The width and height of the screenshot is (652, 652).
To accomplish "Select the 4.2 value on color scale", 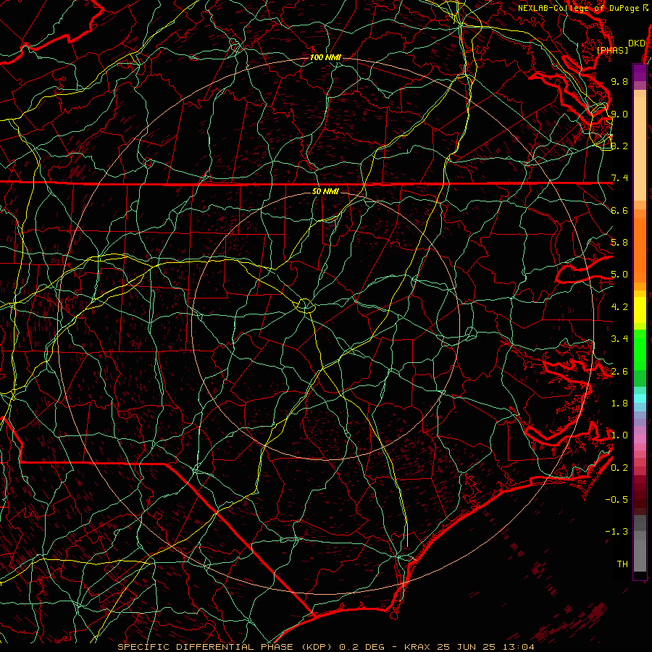I will [x=619, y=307].
